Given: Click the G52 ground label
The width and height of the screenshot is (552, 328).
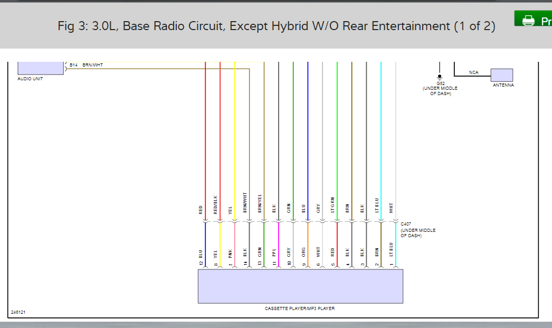Looking at the screenshot, I should [441, 83].
